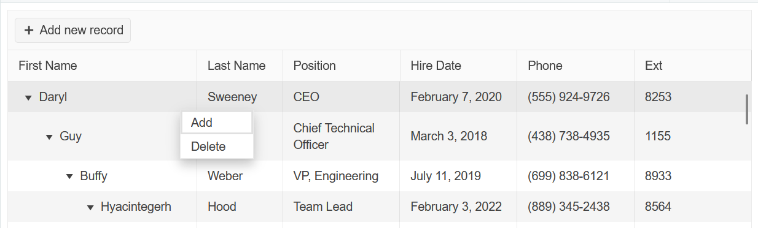Choose Add from the context menu
758x228 pixels.
[x=217, y=123]
